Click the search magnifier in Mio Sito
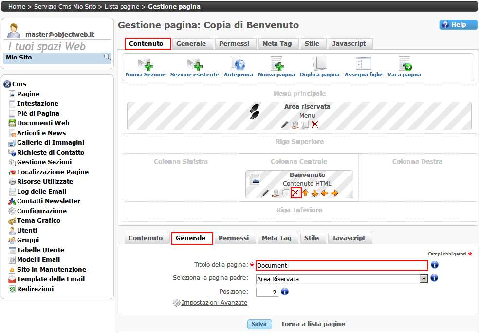Image resolution: width=479 pixels, height=333 pixels. (x=107, y=58)
